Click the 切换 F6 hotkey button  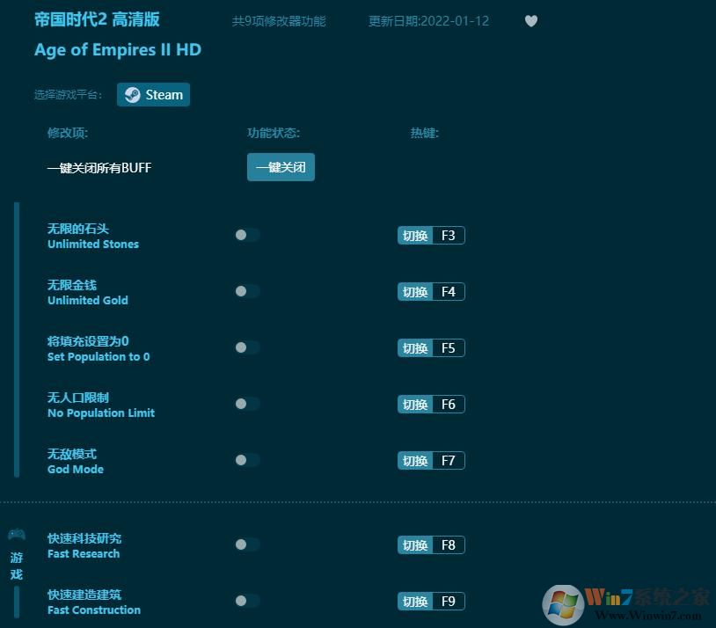coord(430,404)
